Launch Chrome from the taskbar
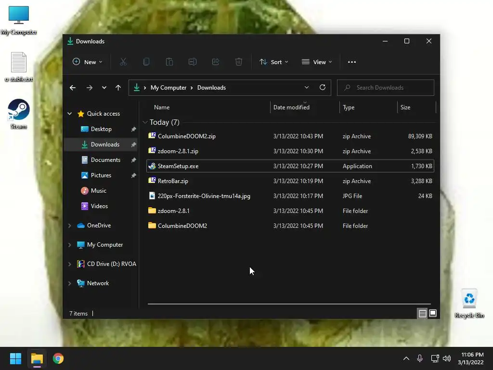 click(x=58, y=358)
